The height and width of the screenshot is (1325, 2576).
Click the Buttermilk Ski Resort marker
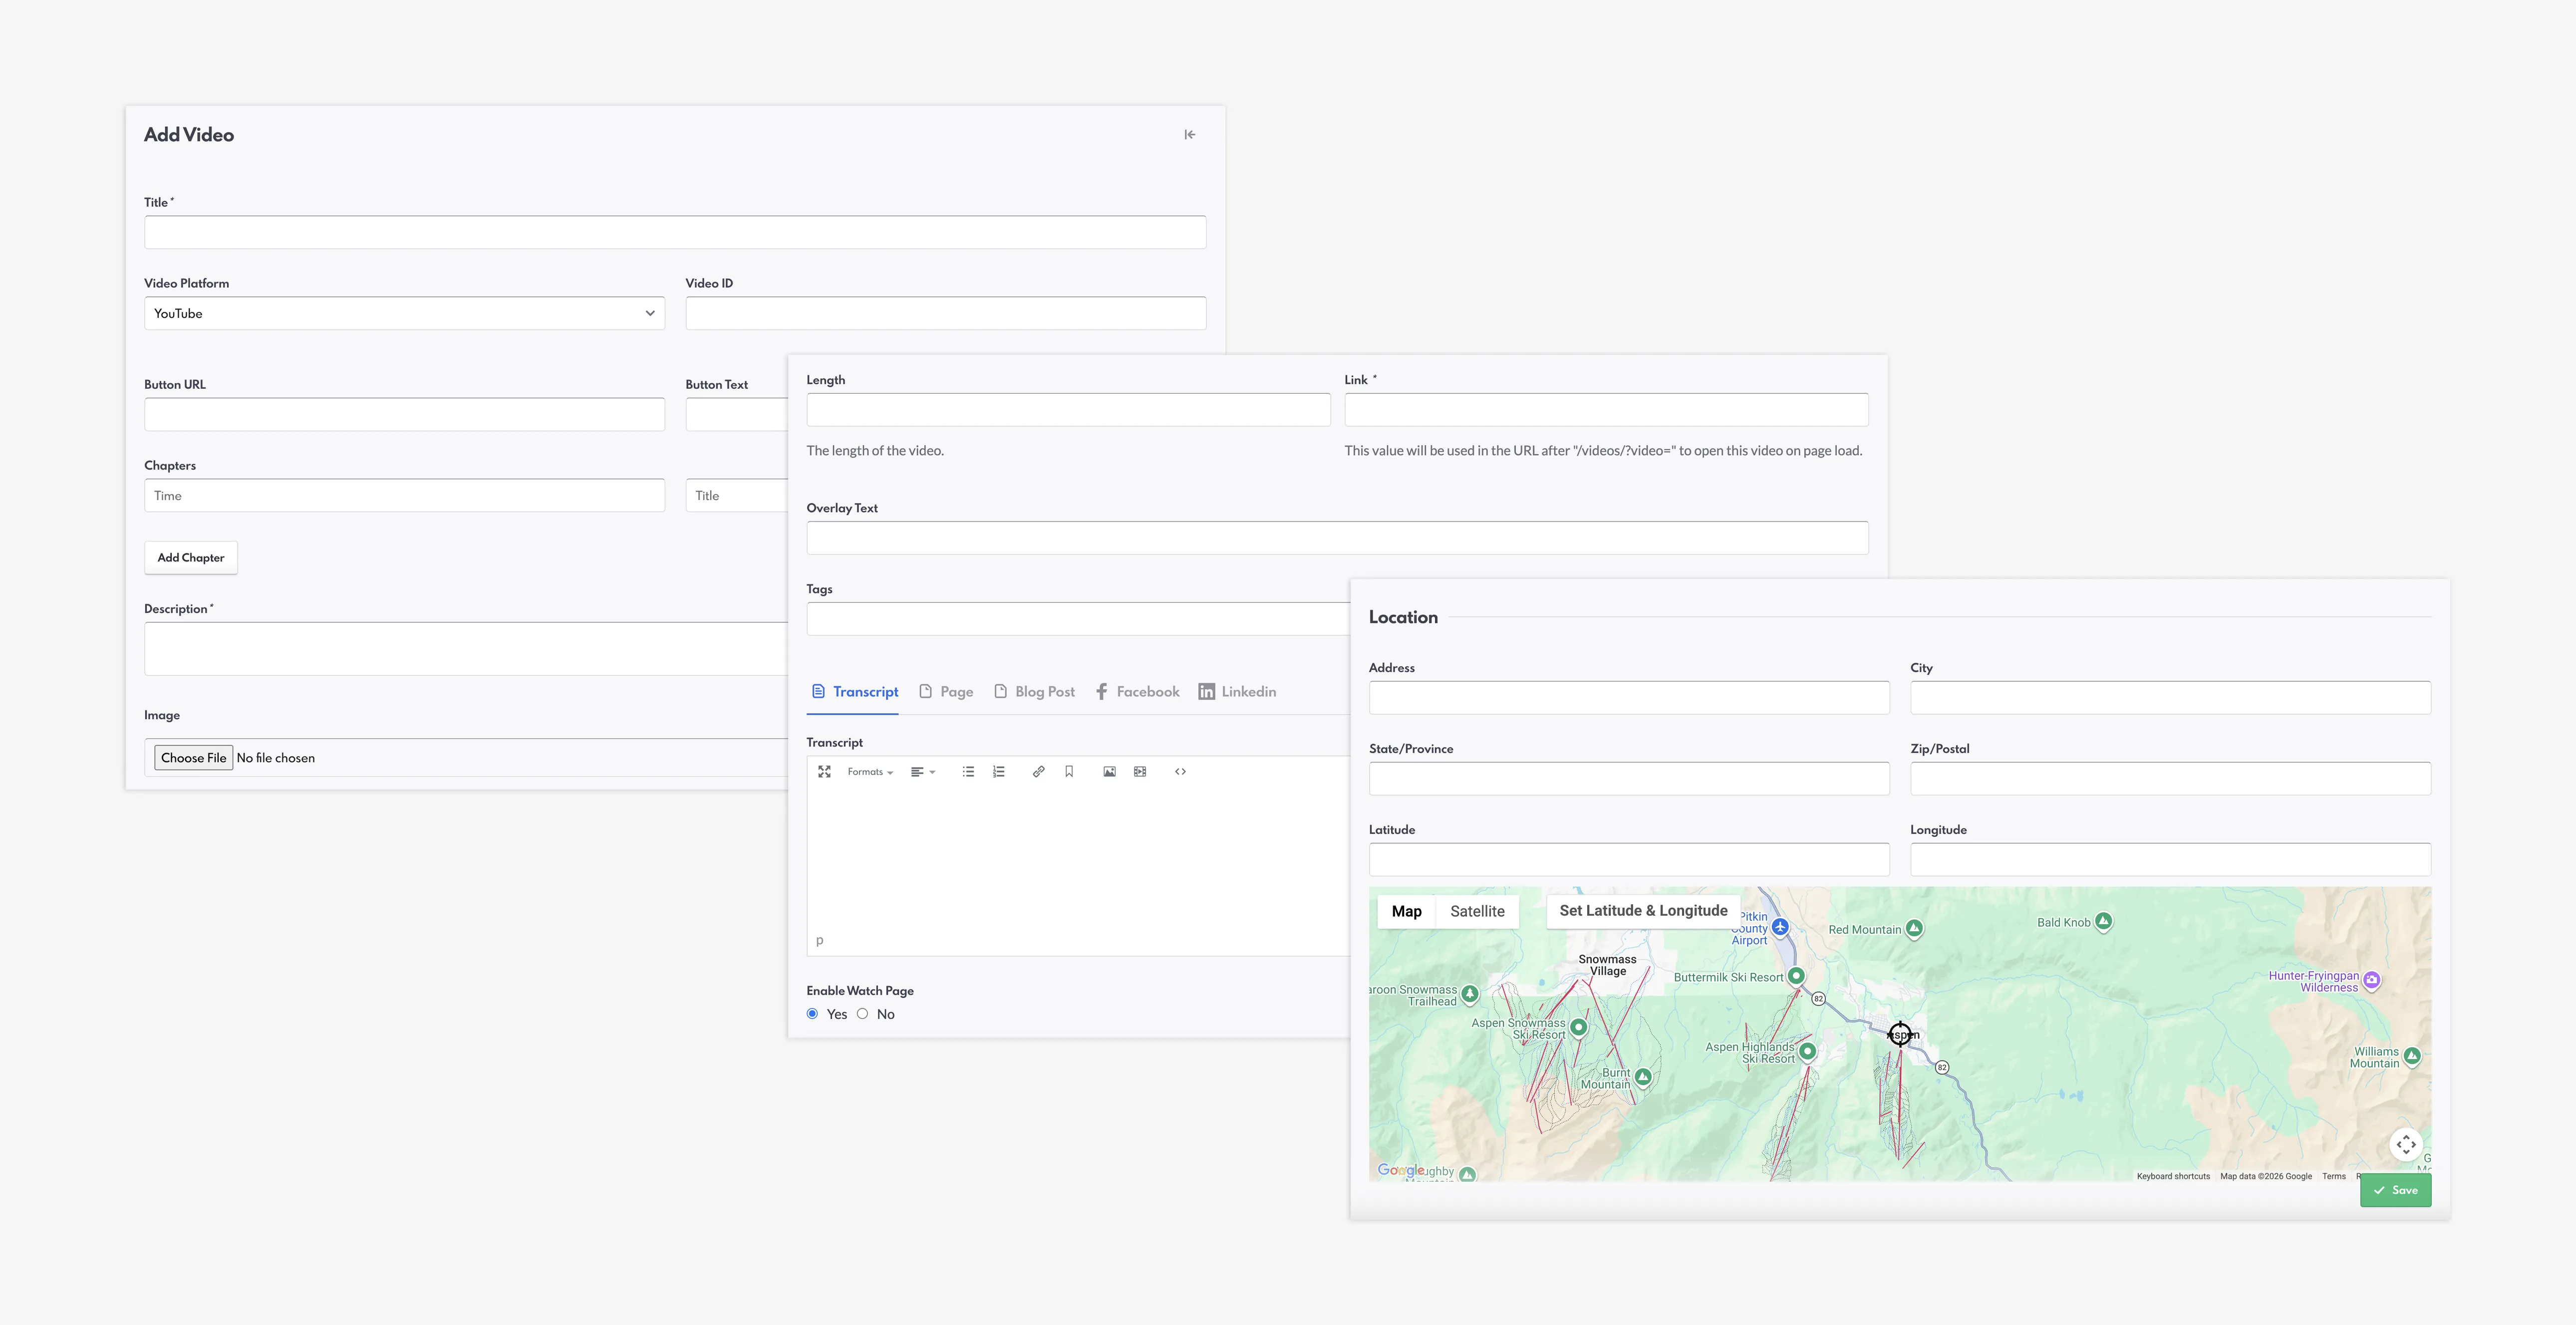[x=1796, y=976]
